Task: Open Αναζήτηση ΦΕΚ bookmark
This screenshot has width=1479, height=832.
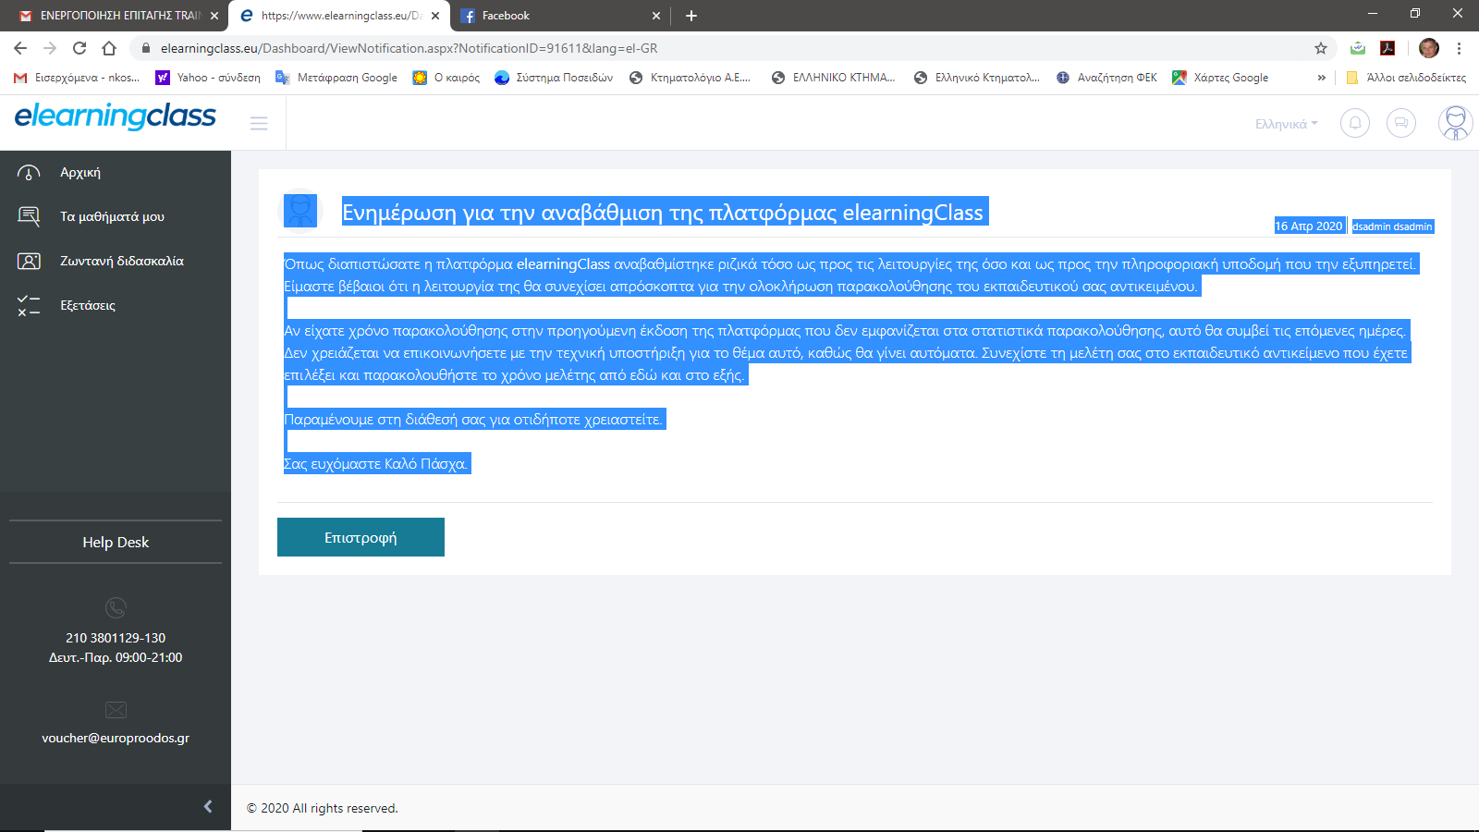Action: pyautogui.click(x=1106, y=78)
